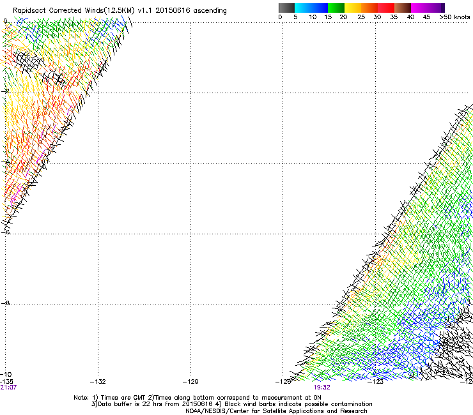Click the legend label '>50 knots'
This screenshot has width=473, height=415.
pyautogui.click(x=454, y=17)
